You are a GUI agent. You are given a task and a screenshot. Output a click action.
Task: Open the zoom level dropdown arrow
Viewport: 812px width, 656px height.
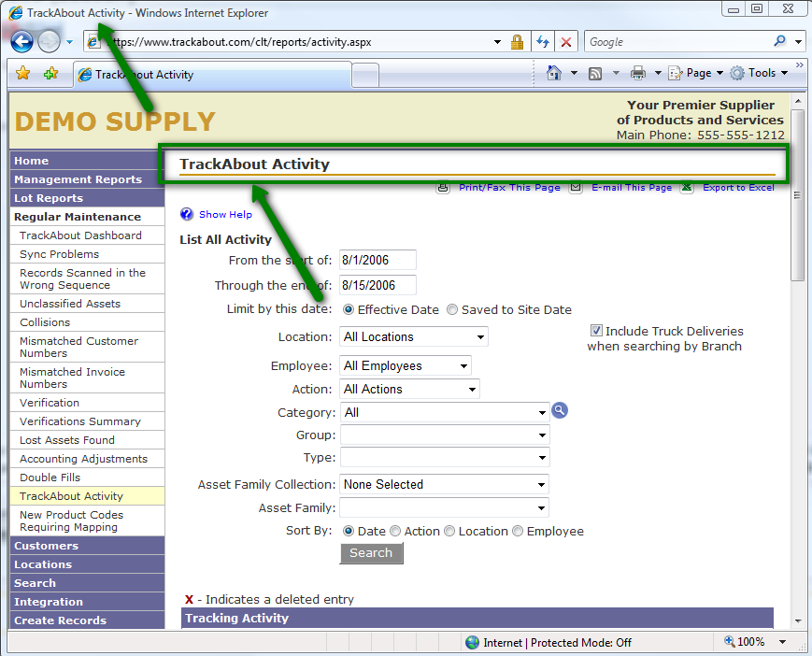(x=782, y=642)
